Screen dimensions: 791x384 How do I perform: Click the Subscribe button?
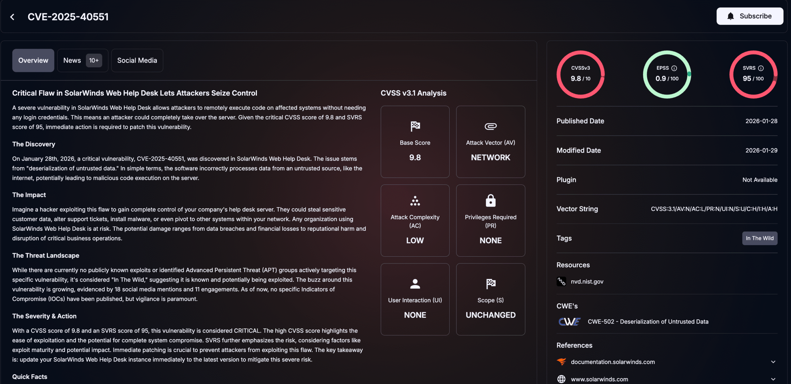750,16
